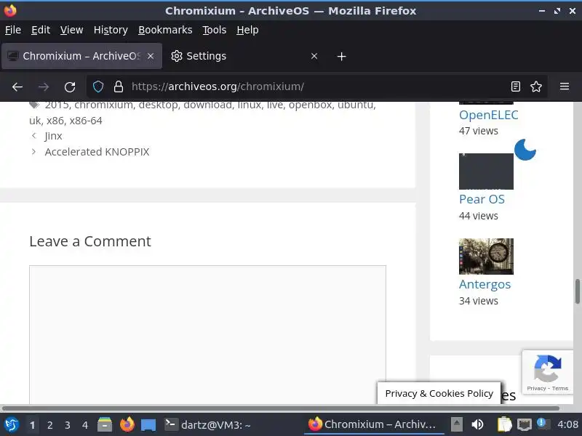Viewport: 582px width, 436px height.
Task: Open the previous post Jinx
Action: (x=53, y=136)
